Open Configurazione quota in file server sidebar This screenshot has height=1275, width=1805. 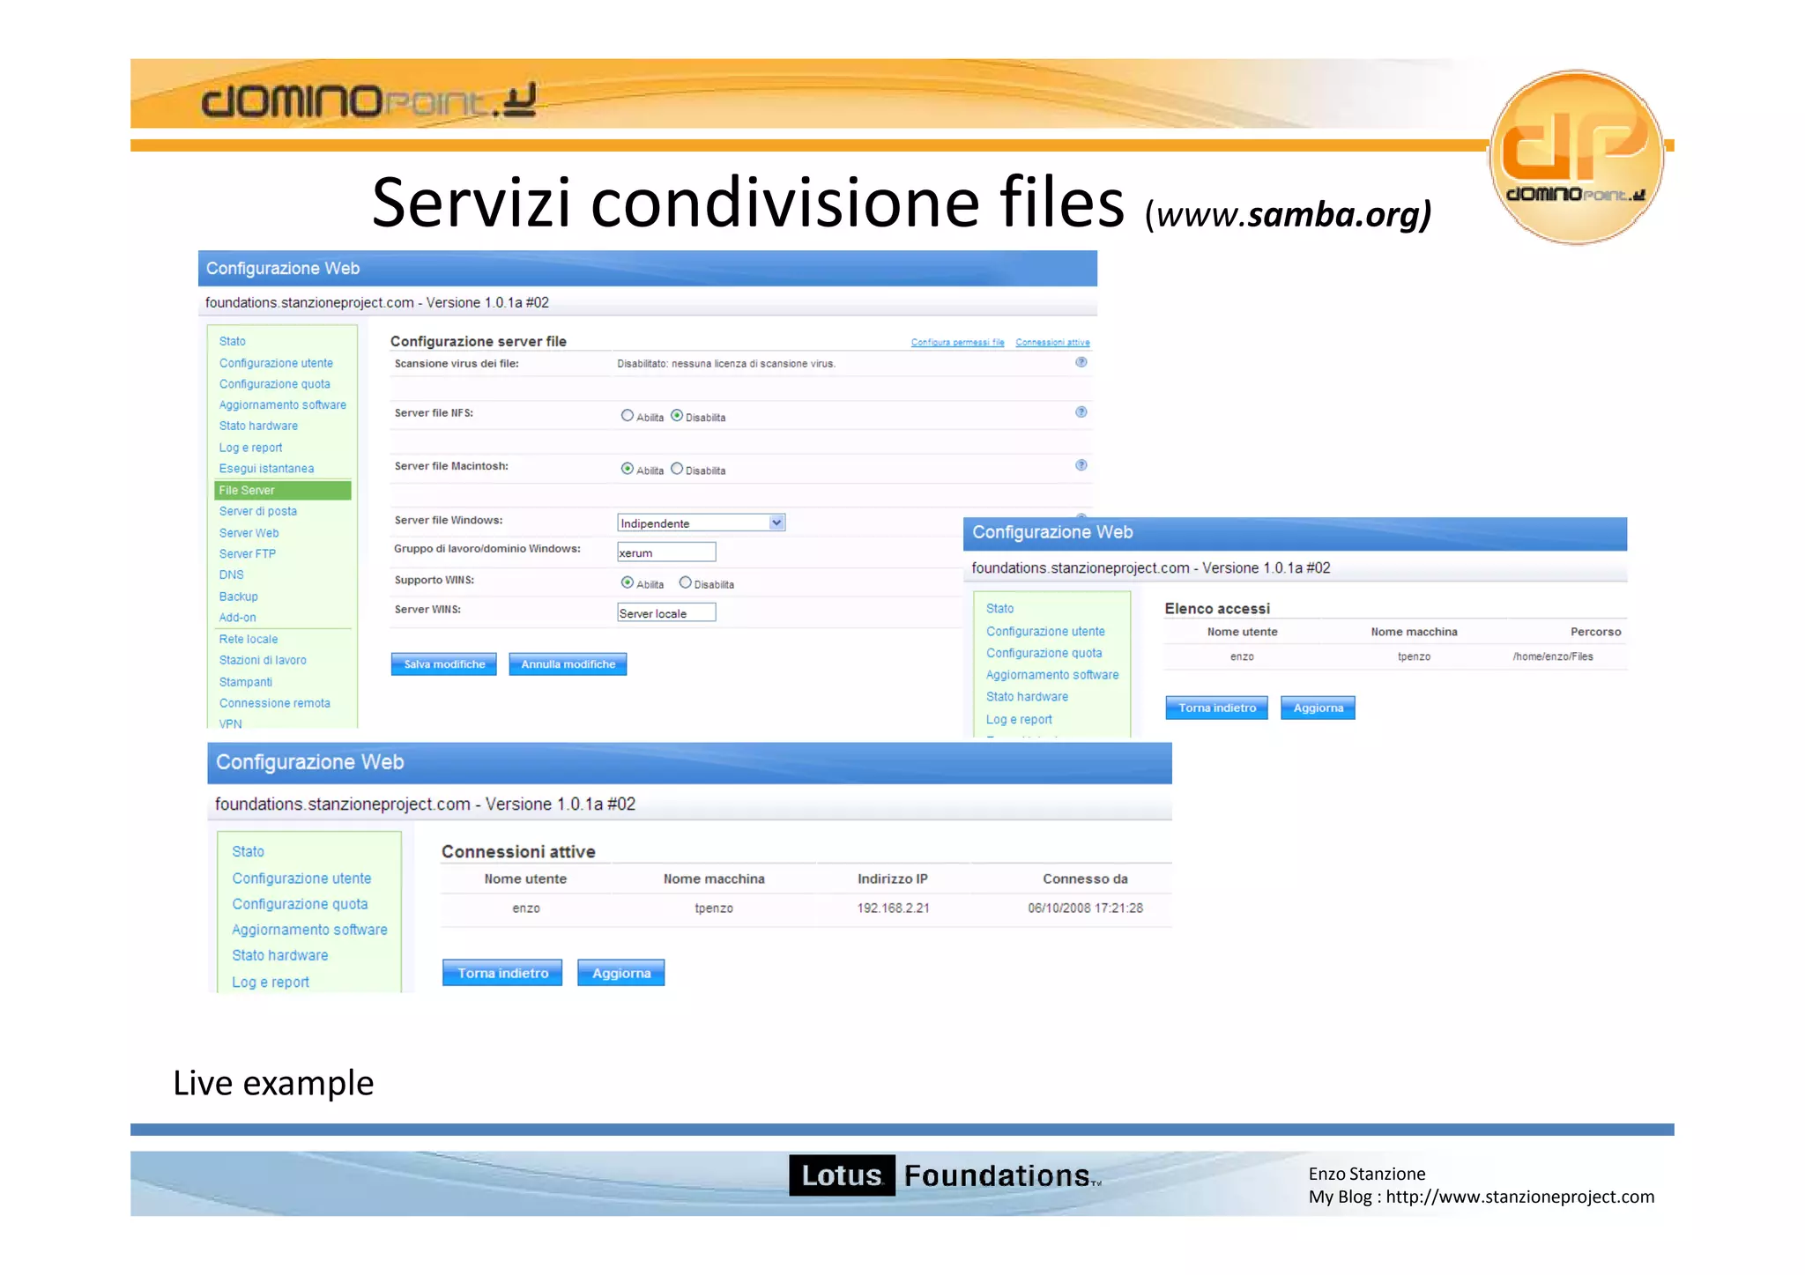point(275,384)
